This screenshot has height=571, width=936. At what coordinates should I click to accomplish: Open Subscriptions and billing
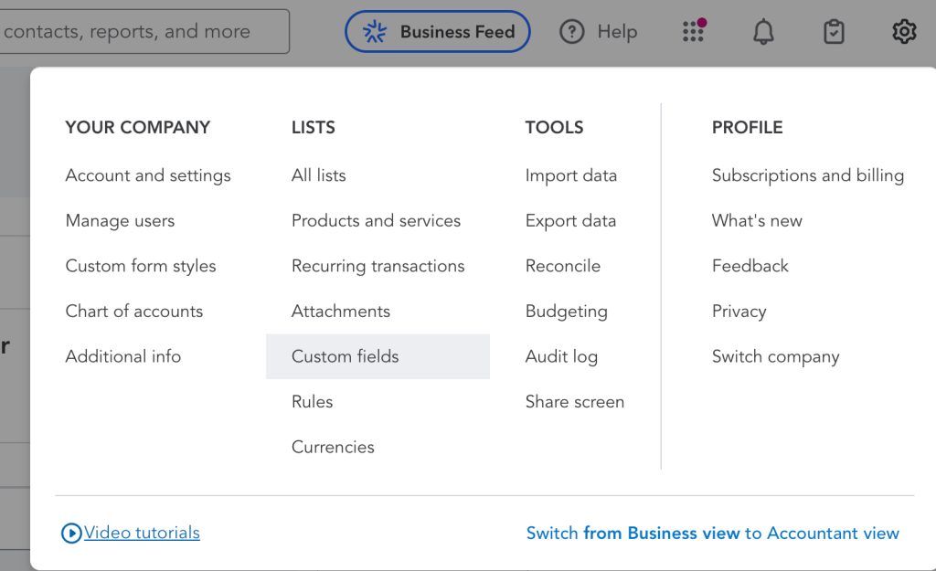[x=808, y=175]
